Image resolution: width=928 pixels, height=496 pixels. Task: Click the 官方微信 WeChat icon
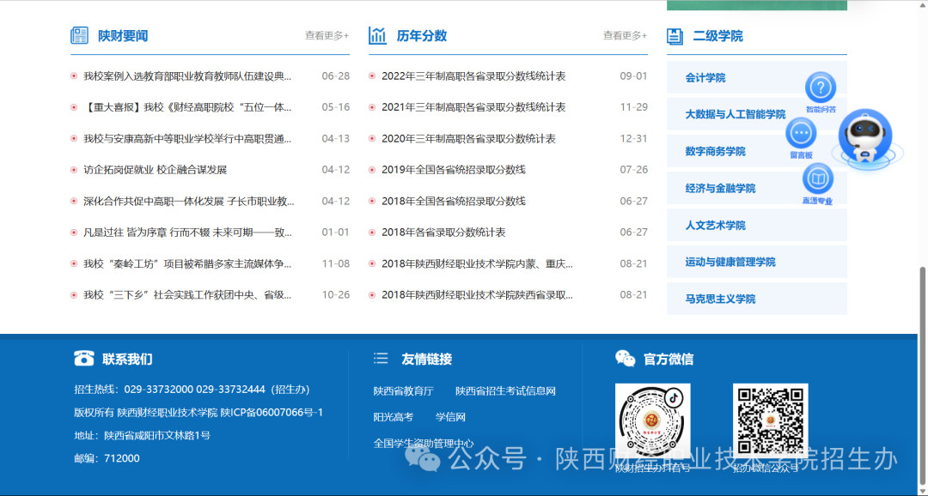[625, 359]
